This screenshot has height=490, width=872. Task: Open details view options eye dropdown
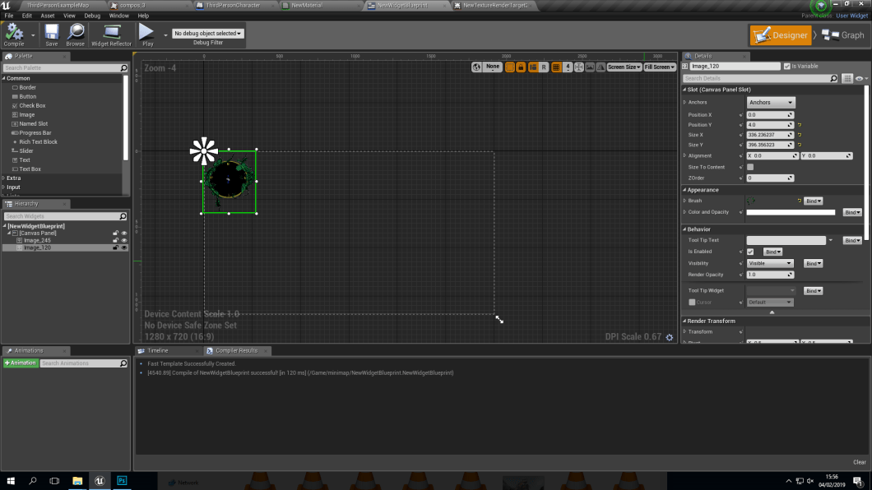click(861, 78)
